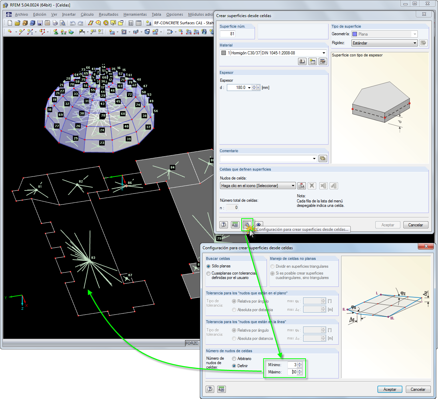Click the help question mark icon
This screenshot has height=399, width=438.
(x=223, y=225)
